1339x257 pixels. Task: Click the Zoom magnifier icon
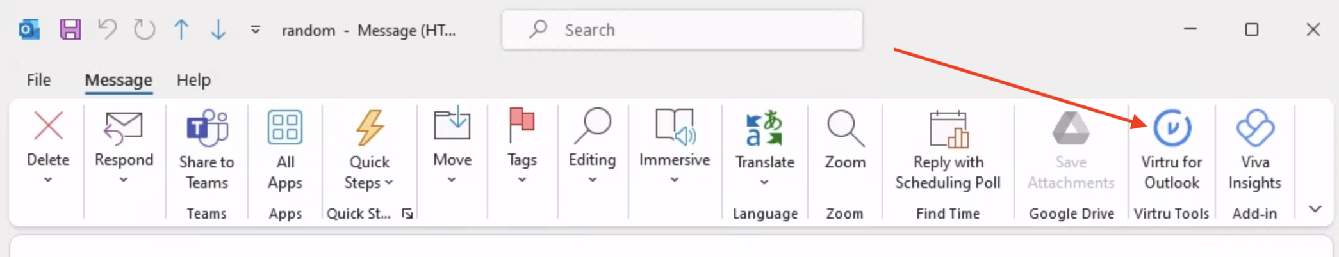[844, 128]
